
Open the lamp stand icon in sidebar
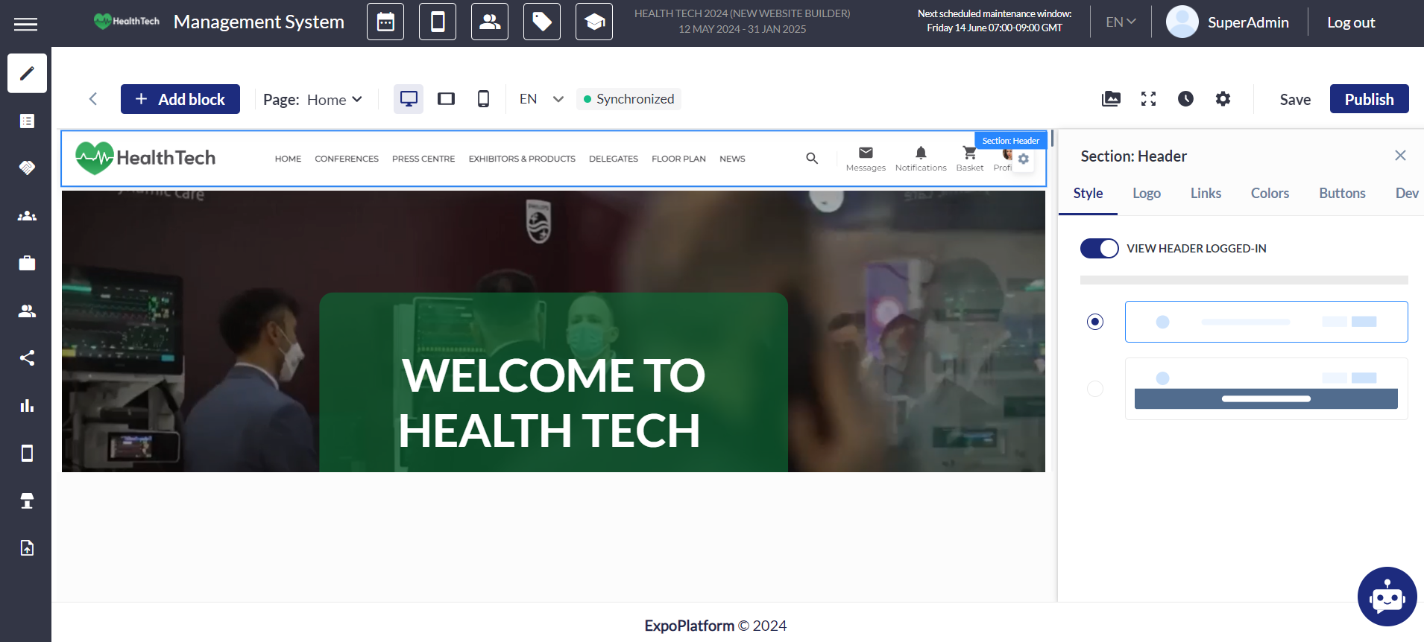coord(27,500)
